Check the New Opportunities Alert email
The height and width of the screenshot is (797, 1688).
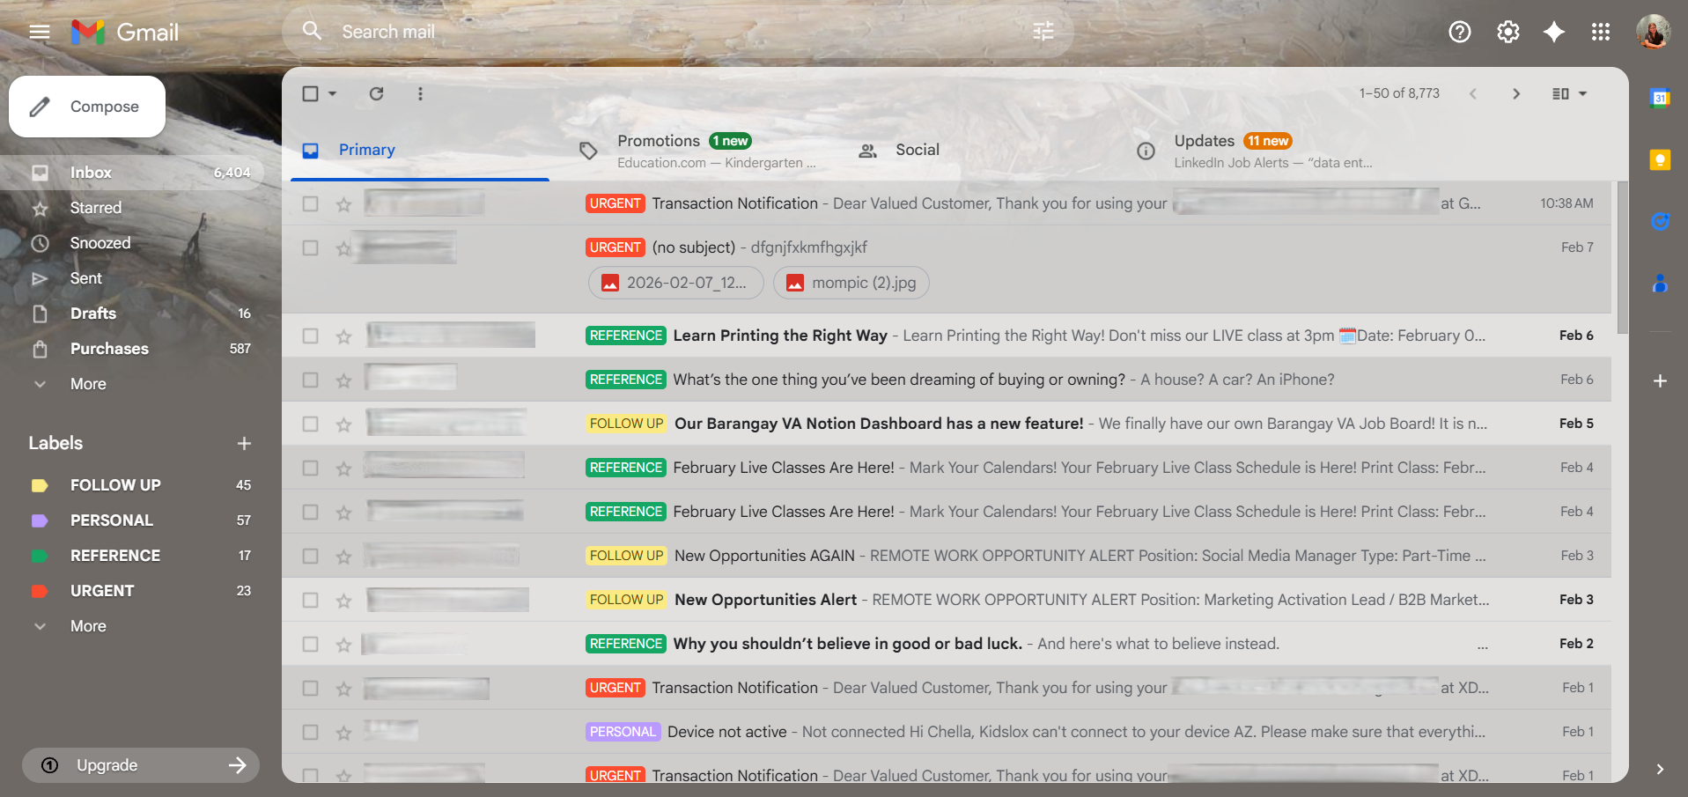pos(310,600)
